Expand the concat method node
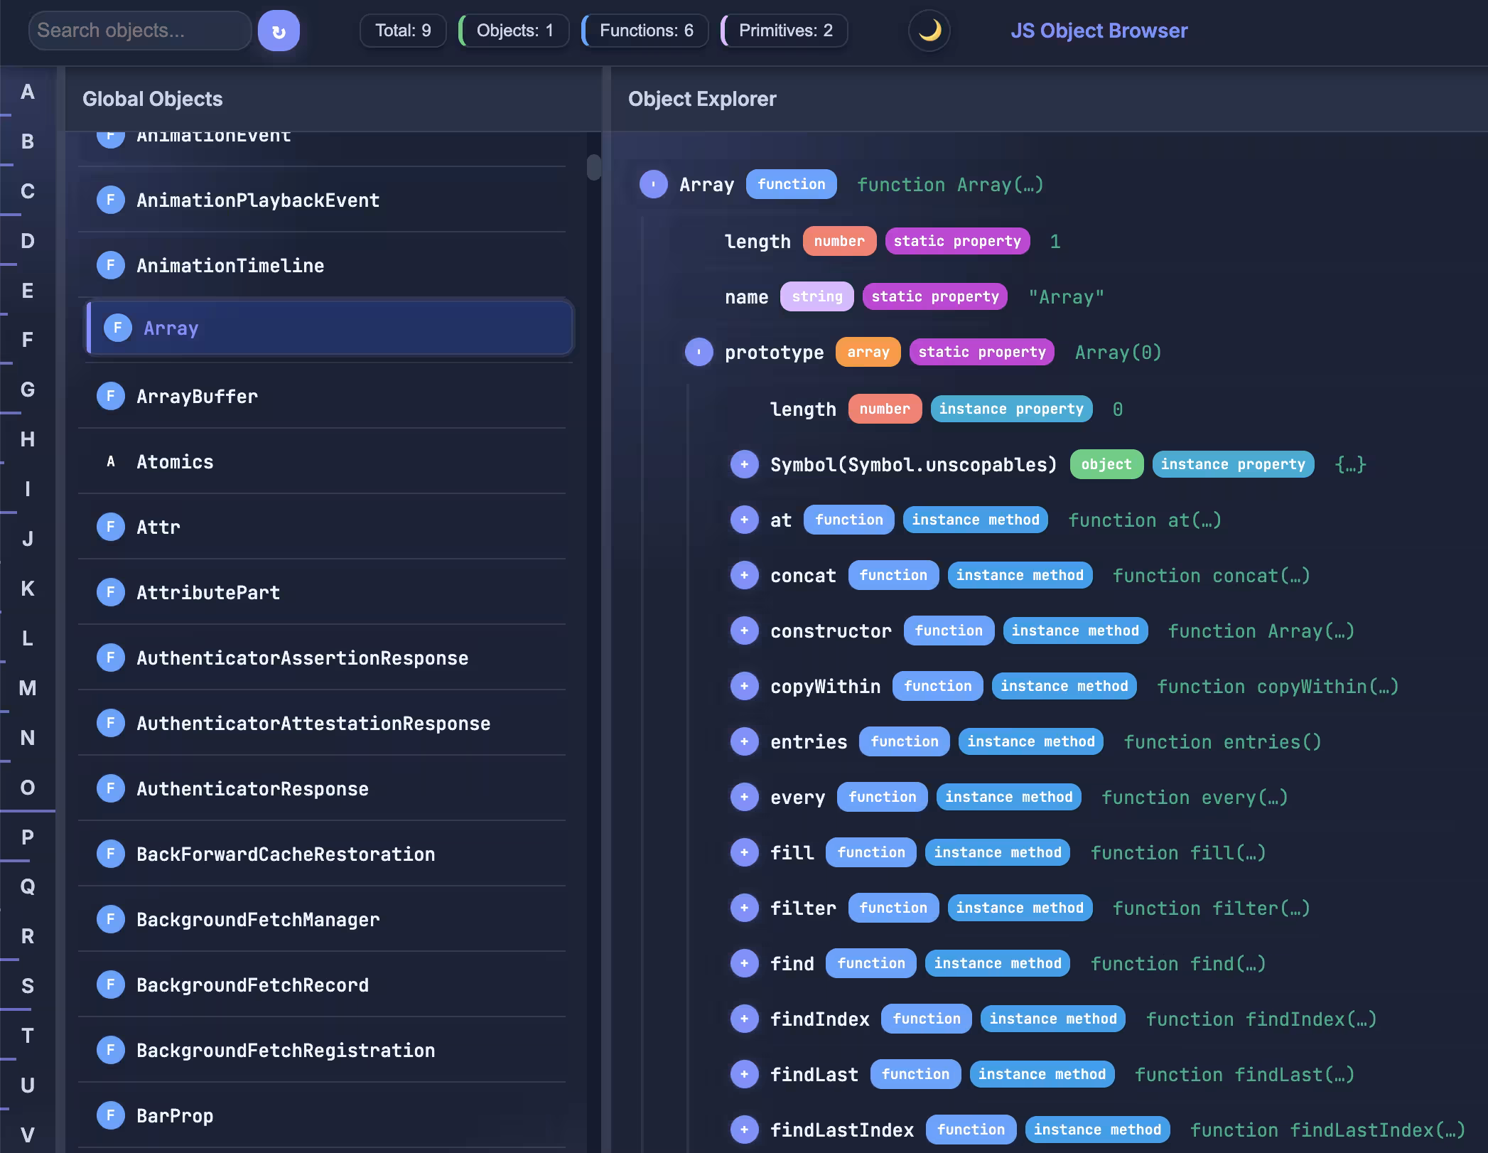Viewport: 1488px width, 1153px height. [744, 575]
